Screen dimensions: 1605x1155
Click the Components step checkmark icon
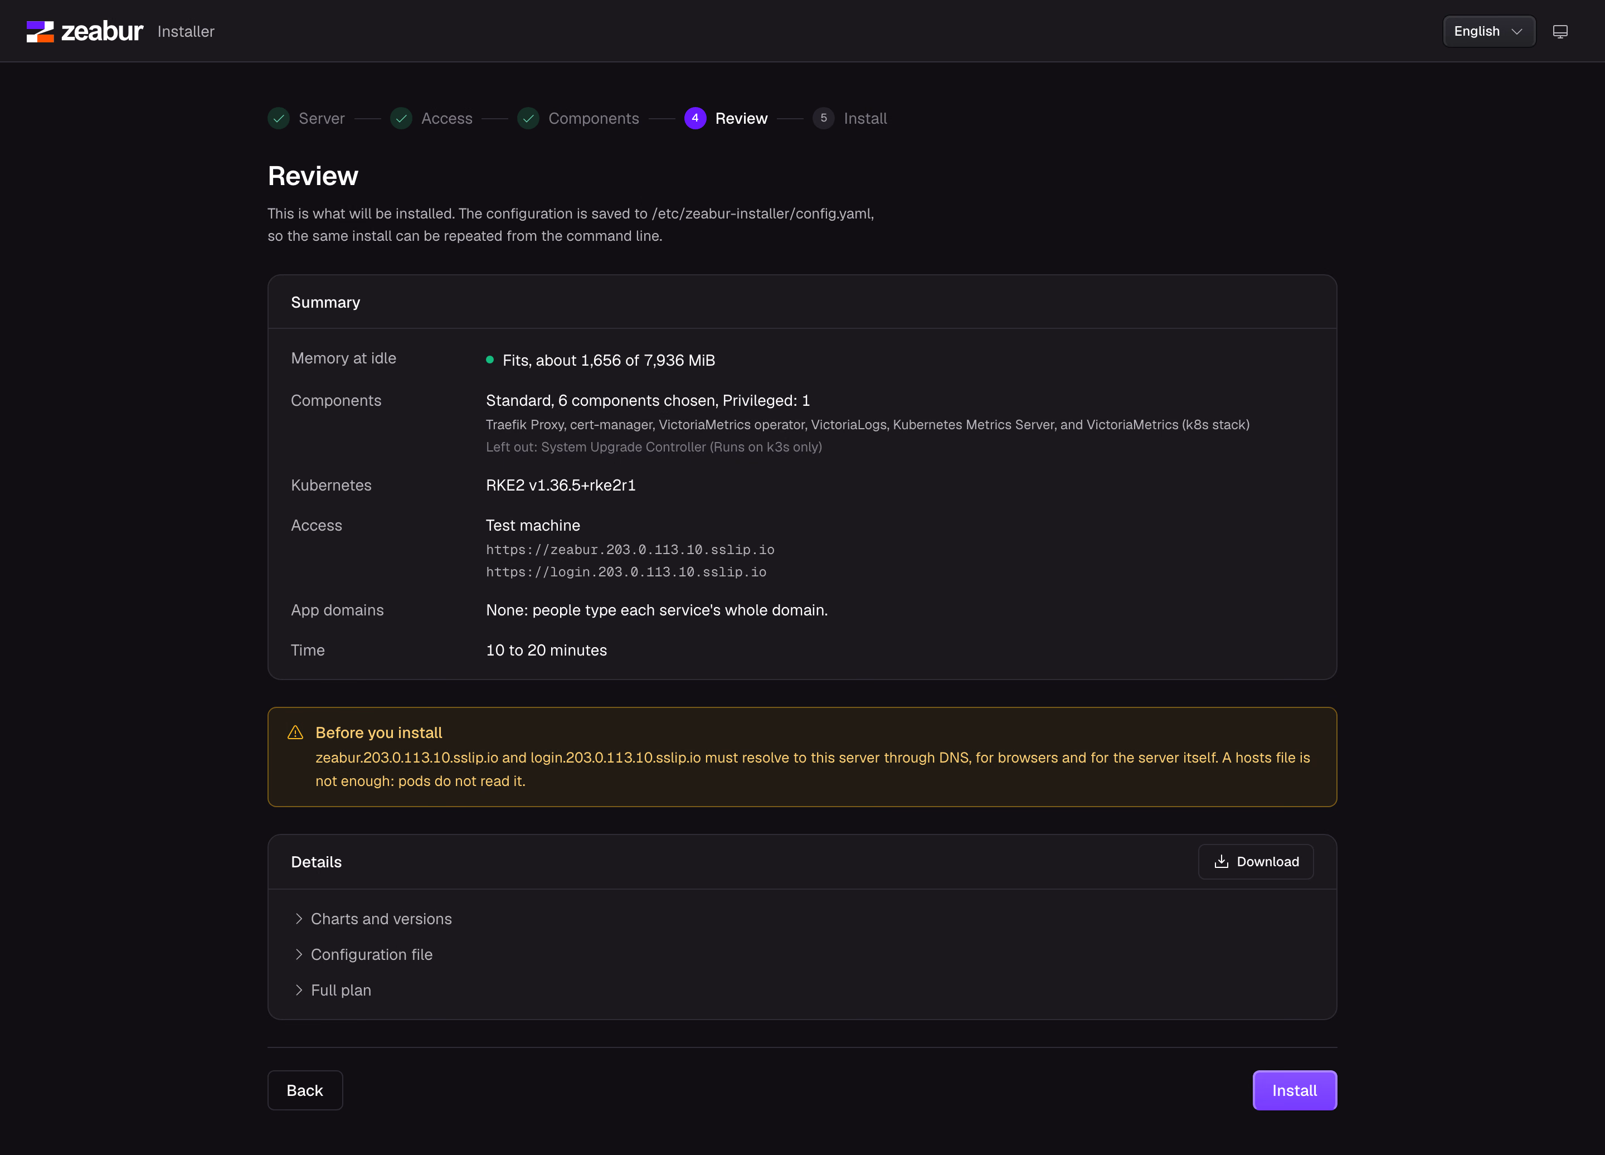529,118
